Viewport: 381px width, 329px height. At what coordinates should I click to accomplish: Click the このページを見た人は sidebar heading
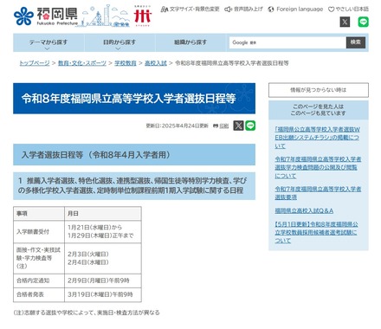(x=319, y=110)
